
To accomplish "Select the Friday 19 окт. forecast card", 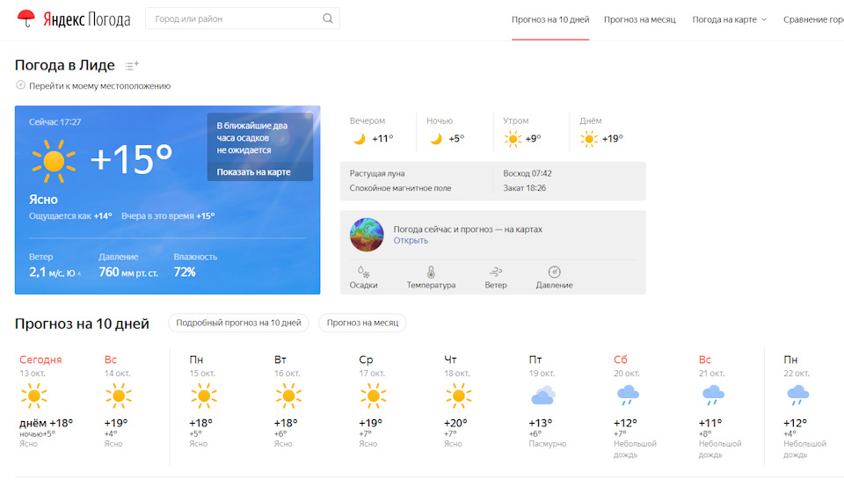I will [548, 402].
